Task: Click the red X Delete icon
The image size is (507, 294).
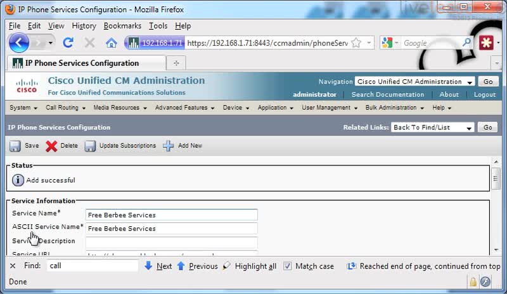Action: click(51, 146)
